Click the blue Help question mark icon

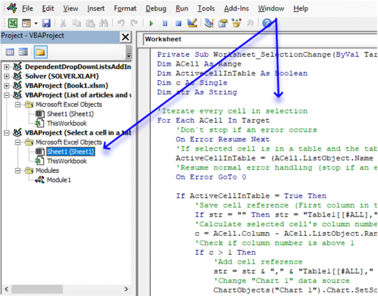(x=267, y=23)
